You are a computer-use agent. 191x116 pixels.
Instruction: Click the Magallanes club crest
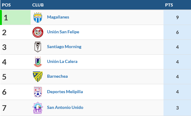pyautogui.click(x=38, y=18)
